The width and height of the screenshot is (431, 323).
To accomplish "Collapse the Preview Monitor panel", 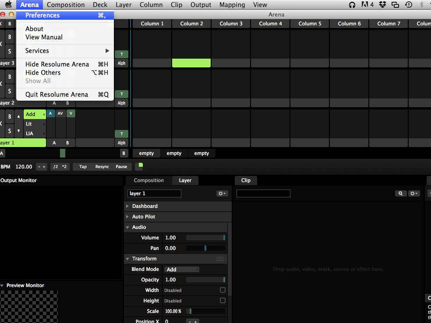I will click(2, 286).
